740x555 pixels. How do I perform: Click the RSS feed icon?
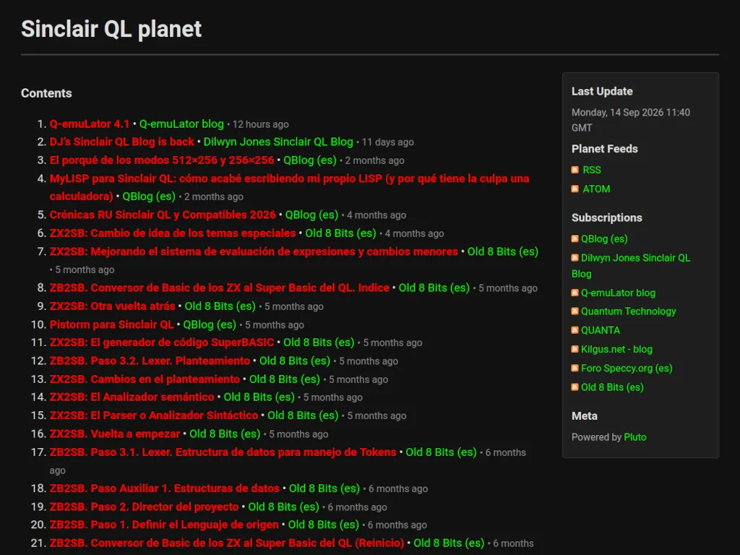coord(575,170)
